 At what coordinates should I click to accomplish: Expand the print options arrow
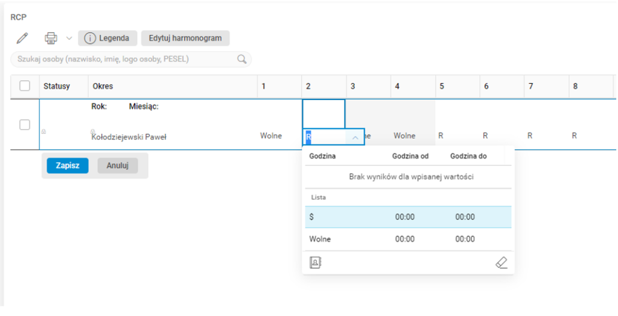[x=69, y=39]
